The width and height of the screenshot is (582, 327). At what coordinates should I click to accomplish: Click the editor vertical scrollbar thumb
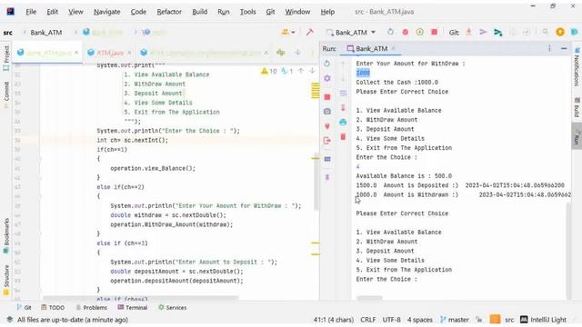click(x=316, y=182)
